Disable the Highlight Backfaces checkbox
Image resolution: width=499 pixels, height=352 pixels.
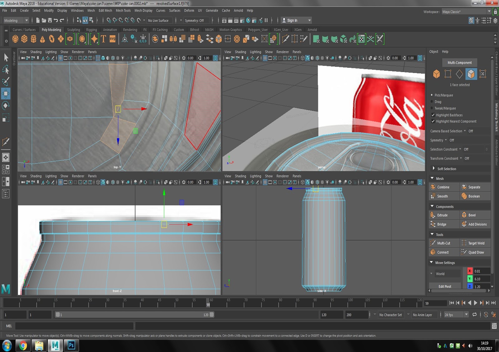[x=433, y=115]
